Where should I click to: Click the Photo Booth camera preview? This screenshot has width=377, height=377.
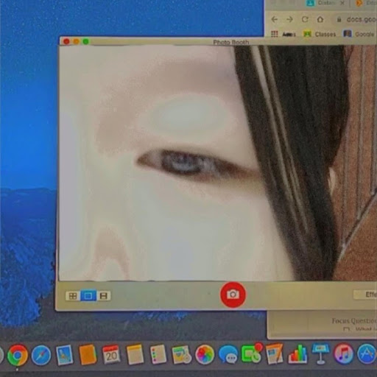[217, 163]
